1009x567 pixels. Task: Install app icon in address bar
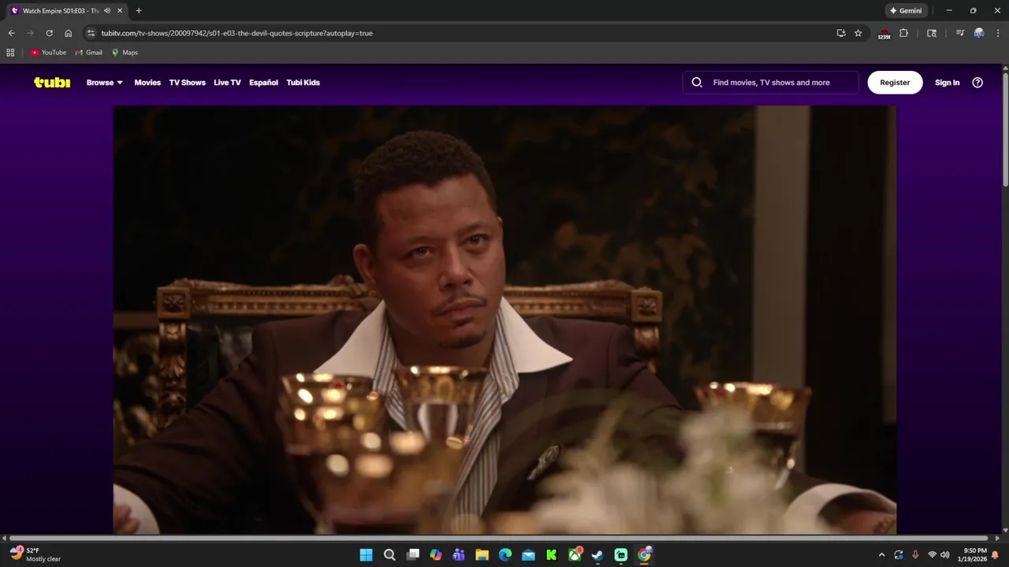pos(841,33)
